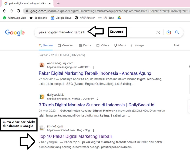This screenshot has height=150, width=190.
Task: Click the dailysocial.id site name text
Action: pos(56,95)
